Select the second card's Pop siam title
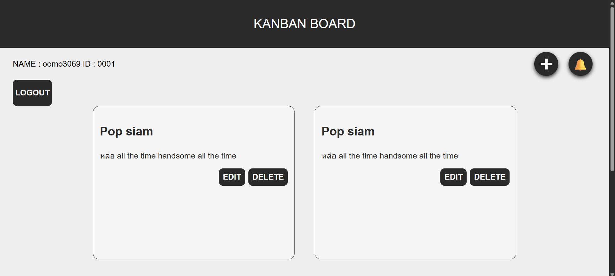Viewport: 615px width, 276px height. tap(348, 132)
